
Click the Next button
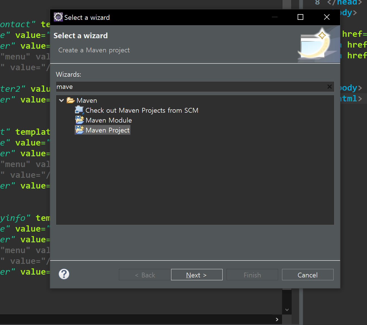pyautogui.click(x=197, y=275)
